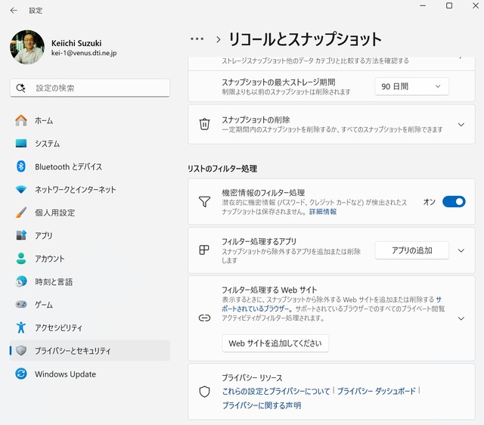Select Windows Update in sidebar
The image size is (484, 425).
click(89, 374)
